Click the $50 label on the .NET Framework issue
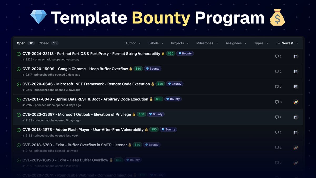 160,84
